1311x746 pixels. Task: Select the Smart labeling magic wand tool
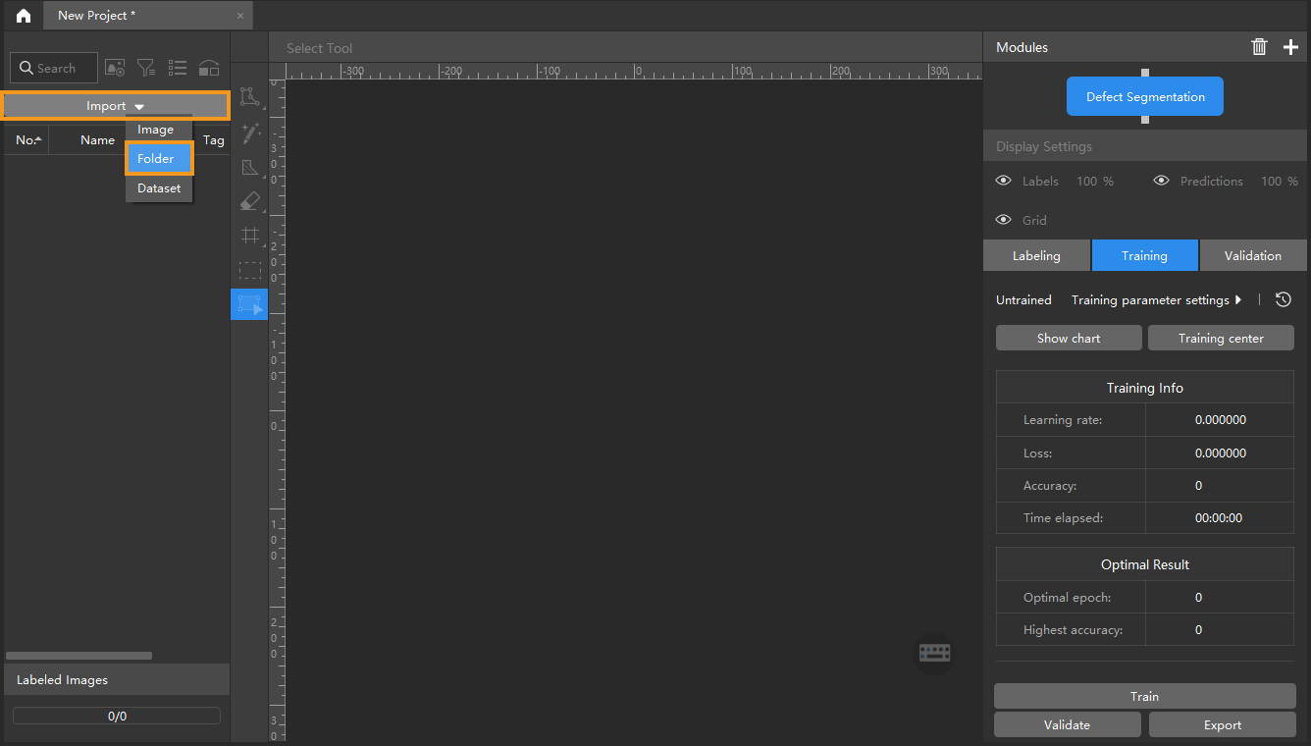pyautogui.click(x=250, y=133)
